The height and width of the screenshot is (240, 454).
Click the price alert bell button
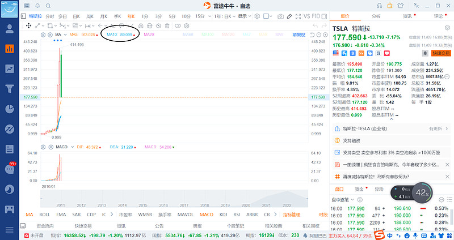(425, 53)
